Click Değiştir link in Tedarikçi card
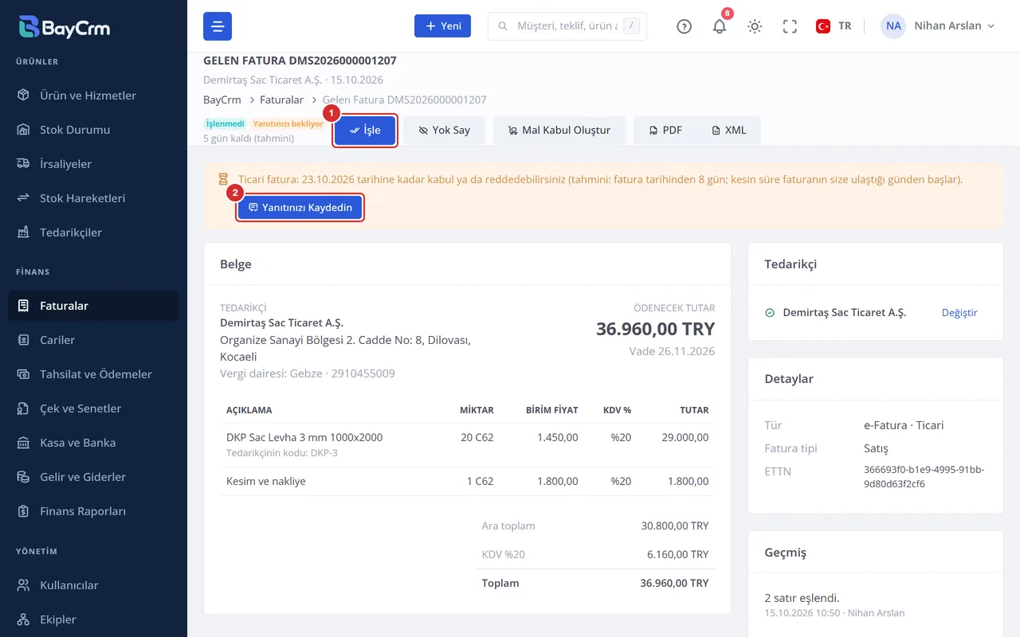Screen dimensions: 1020x637 point(959,313)
